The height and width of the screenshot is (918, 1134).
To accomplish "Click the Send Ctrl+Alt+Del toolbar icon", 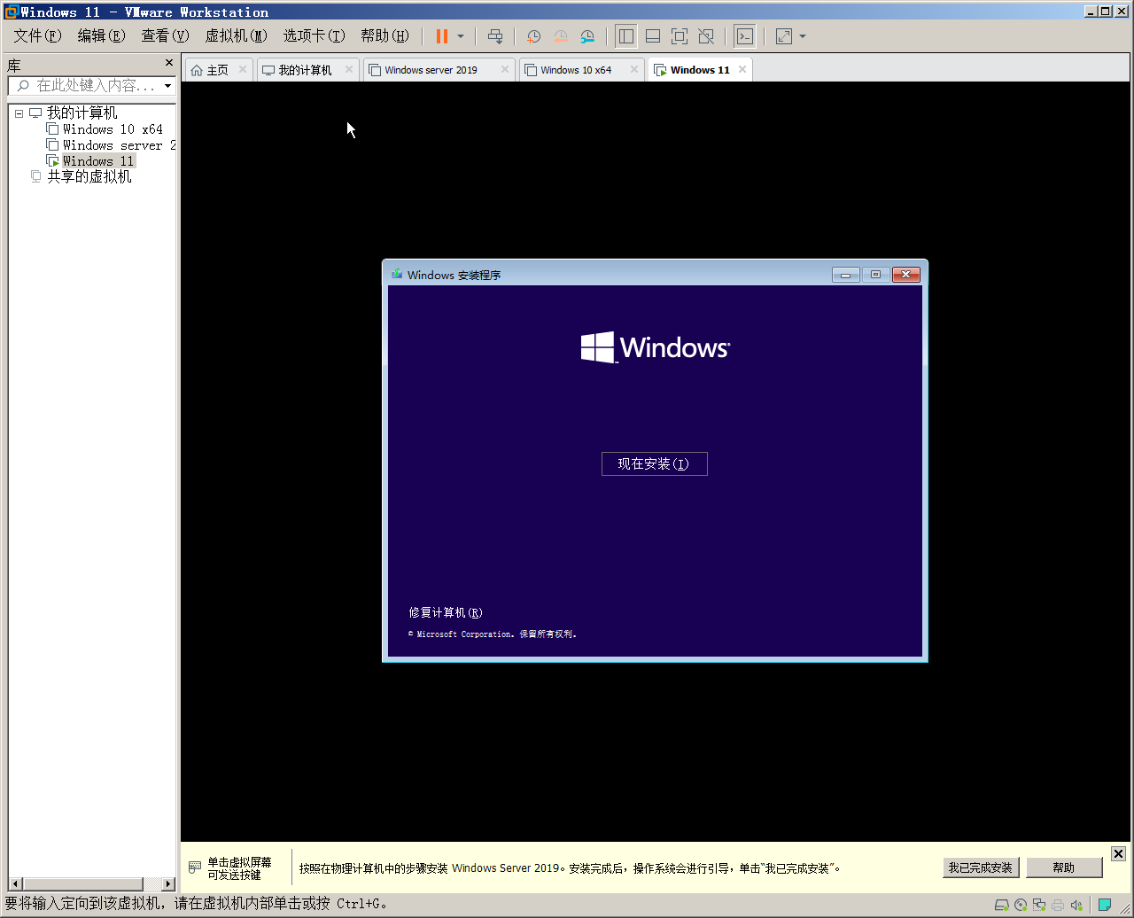I will [x=496, y=36].
